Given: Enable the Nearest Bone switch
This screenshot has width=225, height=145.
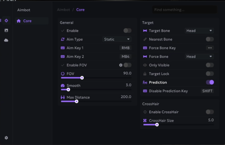Looking at the screenshot, I should pos(210,39).
